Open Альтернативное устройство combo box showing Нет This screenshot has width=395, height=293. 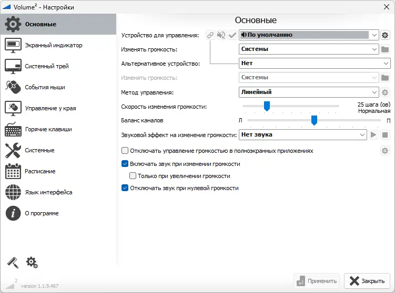pos(314,64)
